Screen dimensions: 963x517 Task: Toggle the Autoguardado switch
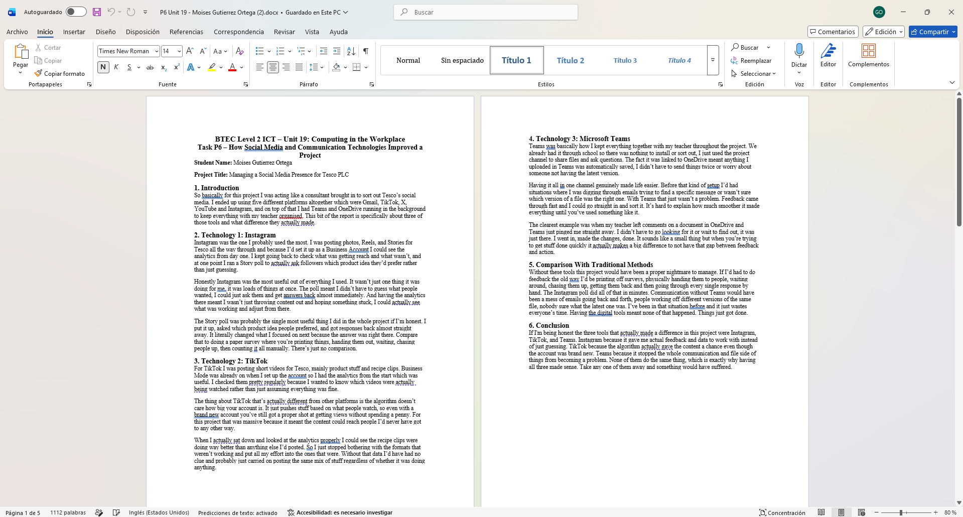(76, 12)
